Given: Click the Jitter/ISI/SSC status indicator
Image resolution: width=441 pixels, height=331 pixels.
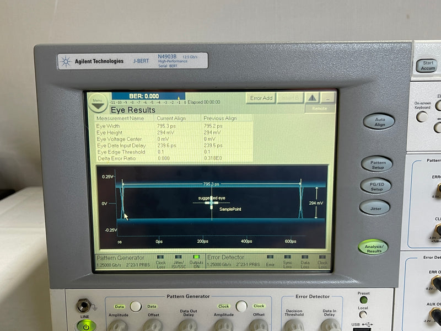Looking at the screenshot, I should click(178, 257).
